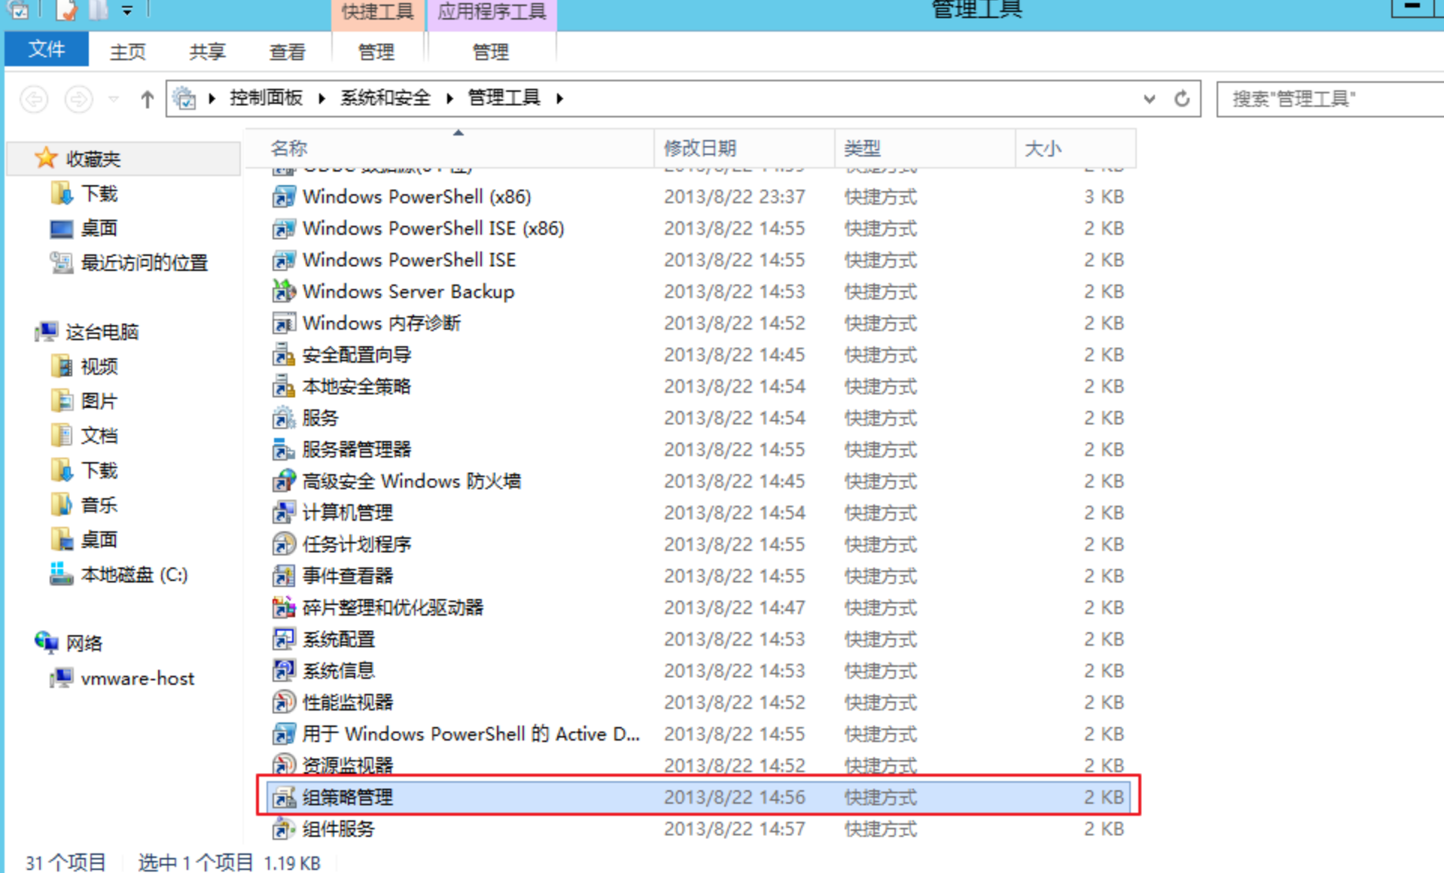This screenshot has width=1444, height=873.
Task: Select the Windows PowerShell ISE (x86) icon
Action: (284, 229)
